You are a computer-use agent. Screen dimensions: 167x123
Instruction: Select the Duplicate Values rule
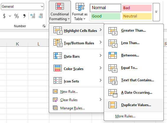click(134, 105)
